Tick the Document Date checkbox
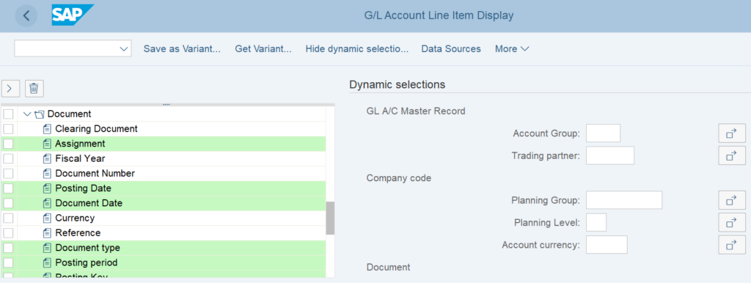Image resolution: width=751 pixels, height=283 pixels. pyautogui.click(x=8, y=203)
